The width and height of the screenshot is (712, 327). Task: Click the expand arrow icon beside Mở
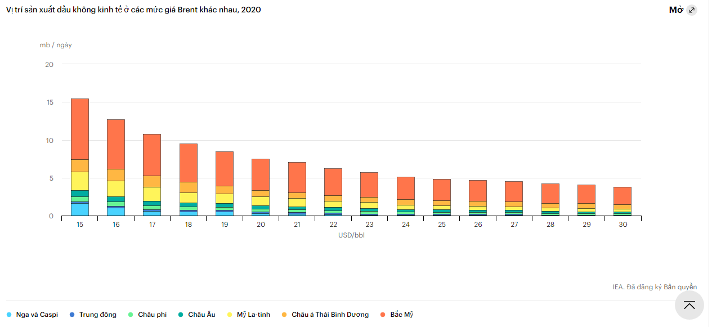(692, 10)
